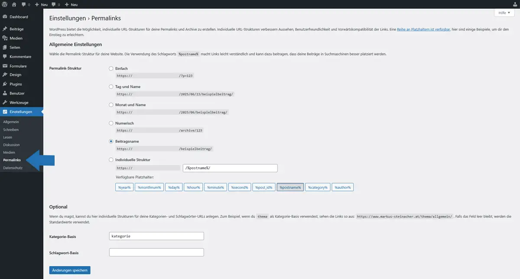520x279 pixels.
Task: Open the Reihe an Platzhaltern link
Action: coord(422,29)
